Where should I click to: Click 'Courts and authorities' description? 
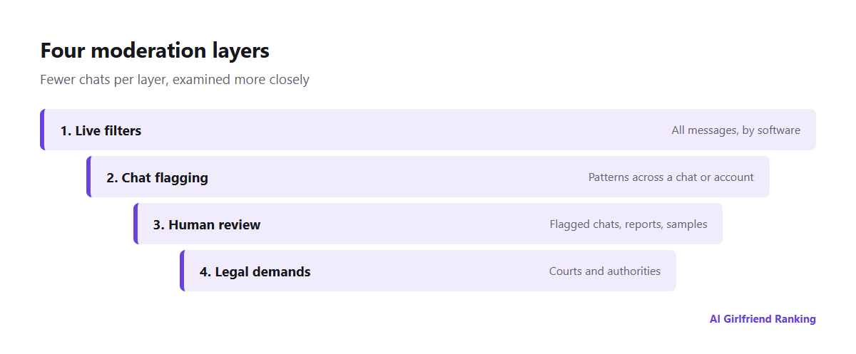pos(605,271)
